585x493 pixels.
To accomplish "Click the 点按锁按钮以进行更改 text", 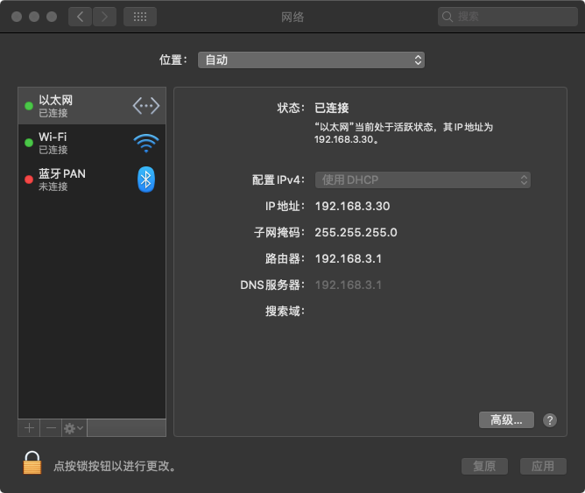I will point(115,466).
